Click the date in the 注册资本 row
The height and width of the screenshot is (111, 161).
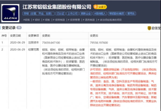[x=17, y=43]
